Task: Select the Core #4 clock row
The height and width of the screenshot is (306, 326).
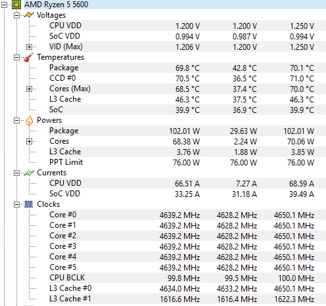Action: (187, 257)
